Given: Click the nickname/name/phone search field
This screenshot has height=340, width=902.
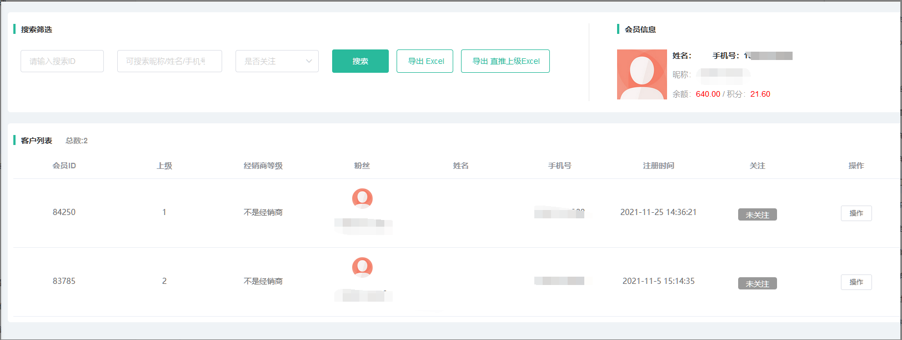Looking at the screenshot, I should 169,61.
